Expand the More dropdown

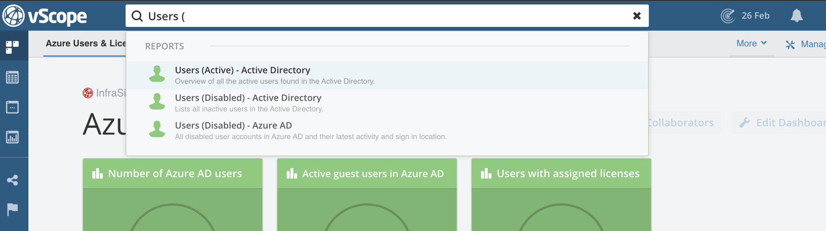(x=751, y=43)
